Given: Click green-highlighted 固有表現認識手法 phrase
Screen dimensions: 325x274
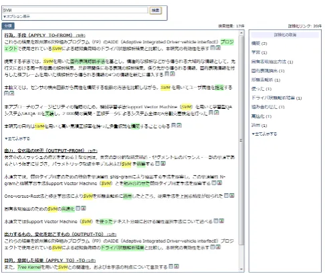Looking at the screenshot, I should (x=88, y=61).
